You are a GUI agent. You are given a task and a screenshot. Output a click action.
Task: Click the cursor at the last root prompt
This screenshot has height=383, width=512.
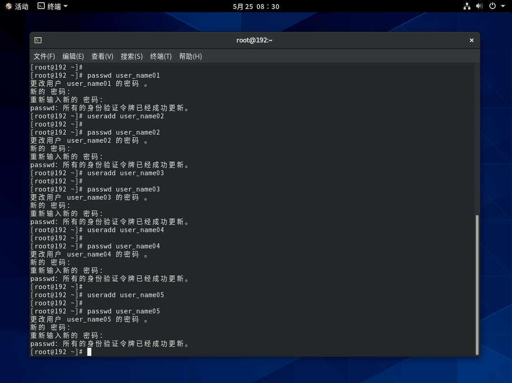[90, 352]
